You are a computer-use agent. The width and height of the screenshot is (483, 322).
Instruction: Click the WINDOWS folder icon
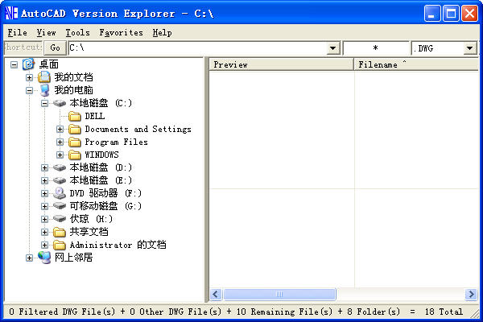pyautogui.click(x=75, y=155)
